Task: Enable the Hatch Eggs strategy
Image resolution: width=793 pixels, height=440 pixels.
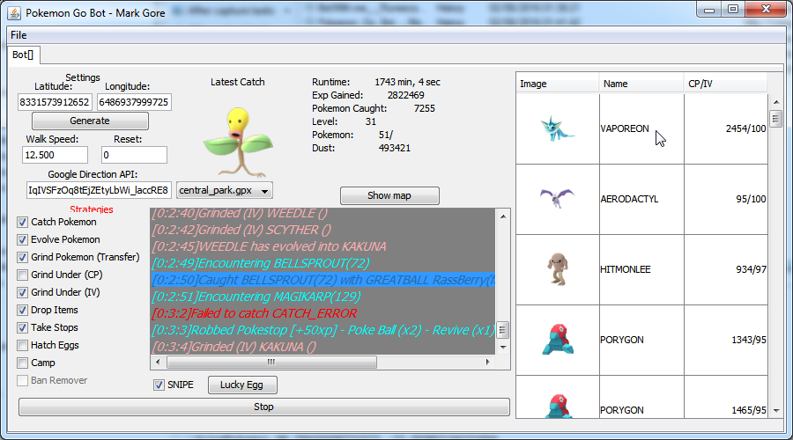Action: [23, 345]
